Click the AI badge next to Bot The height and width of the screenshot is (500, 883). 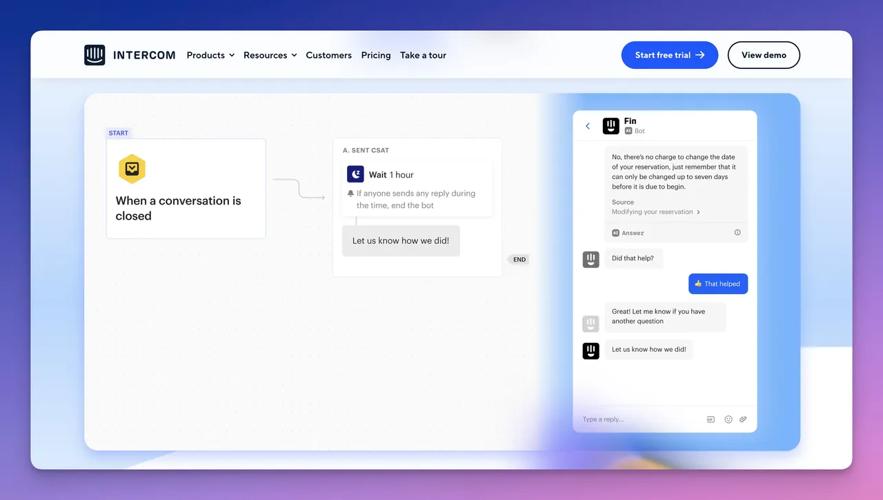tap(628, 131)
